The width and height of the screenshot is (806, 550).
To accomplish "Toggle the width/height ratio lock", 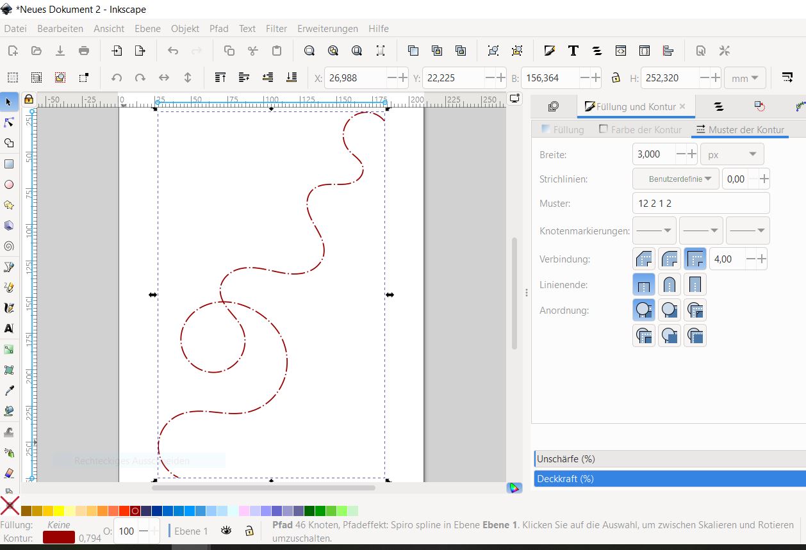I will coord(616,77).
